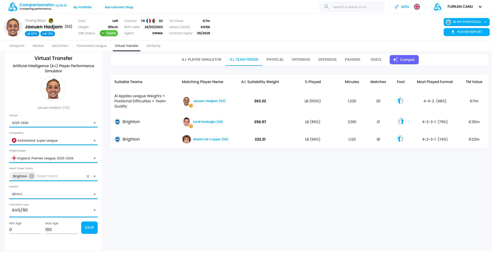Click the left-foot icon in Hadjam row
The width and height of the screenshot is (492, 254).
tap(400, 101)
